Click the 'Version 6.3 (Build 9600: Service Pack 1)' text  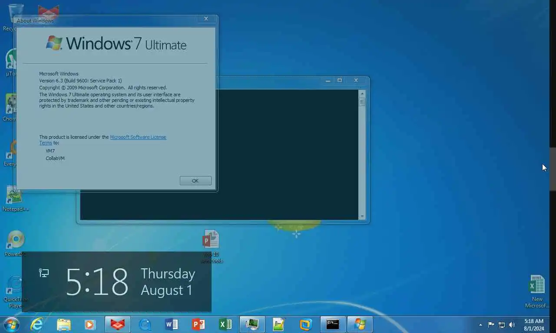(80, 81)
